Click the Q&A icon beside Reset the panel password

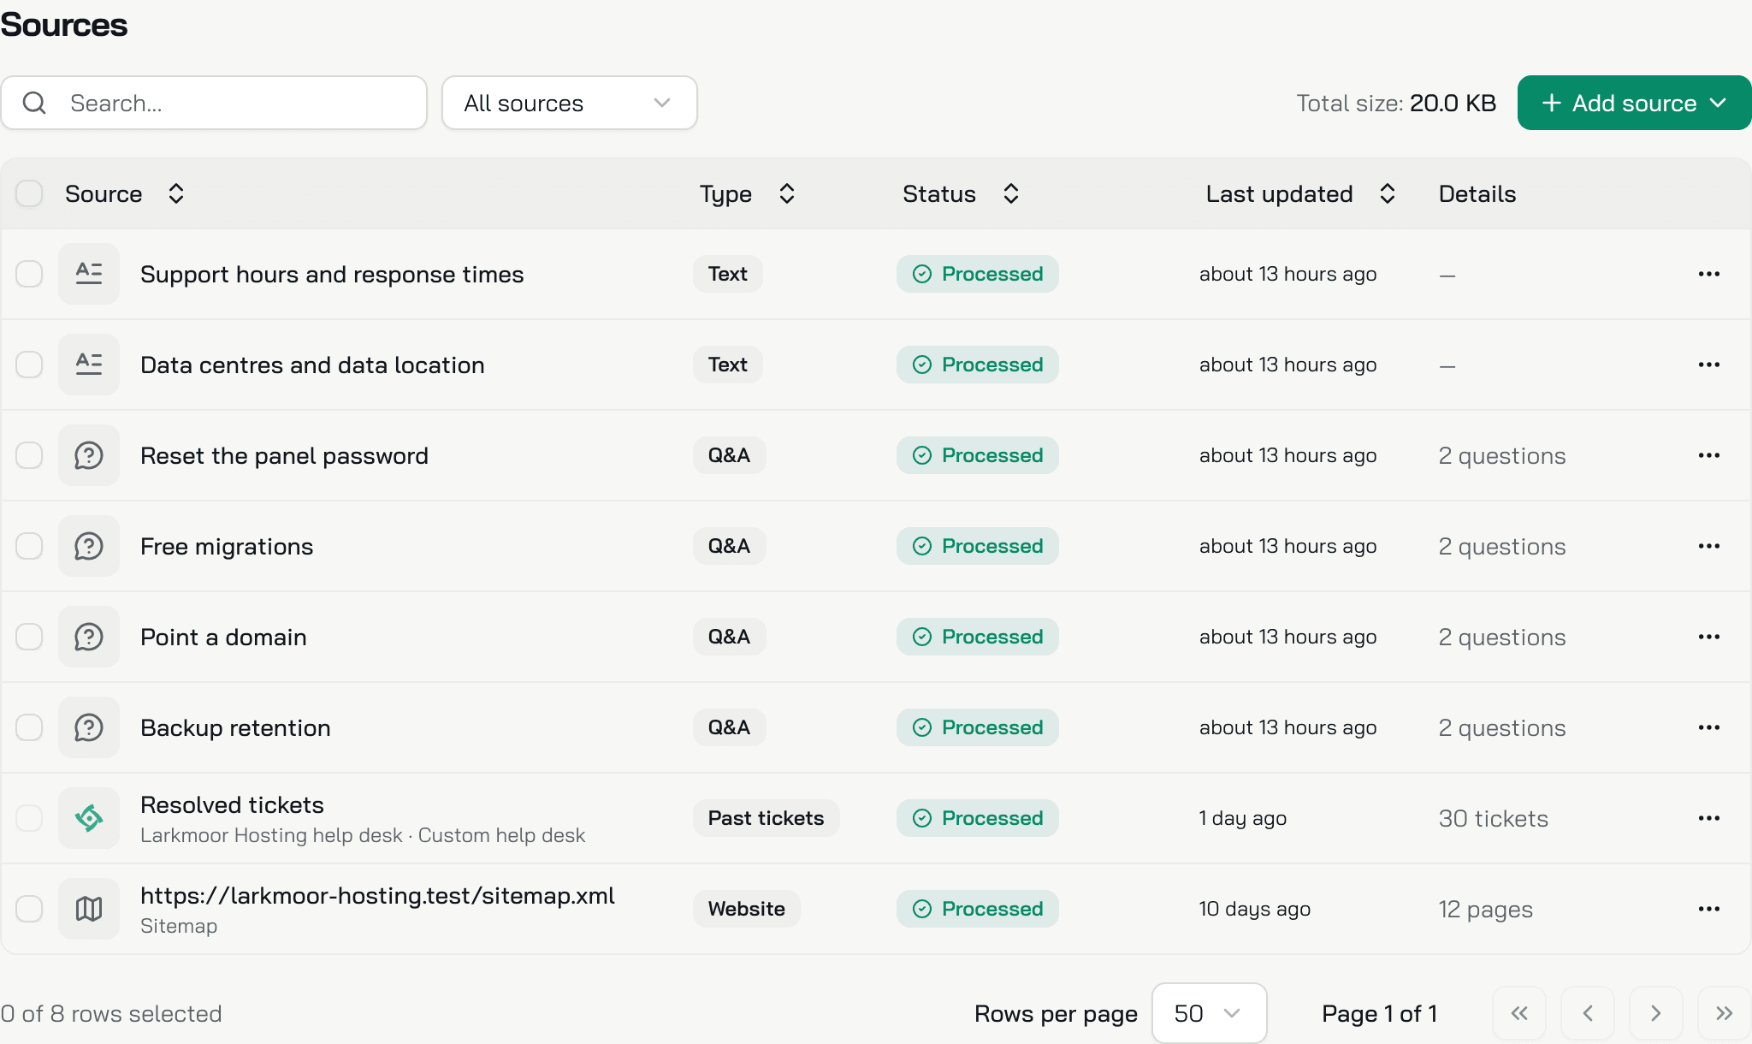(x=89, y=455)
